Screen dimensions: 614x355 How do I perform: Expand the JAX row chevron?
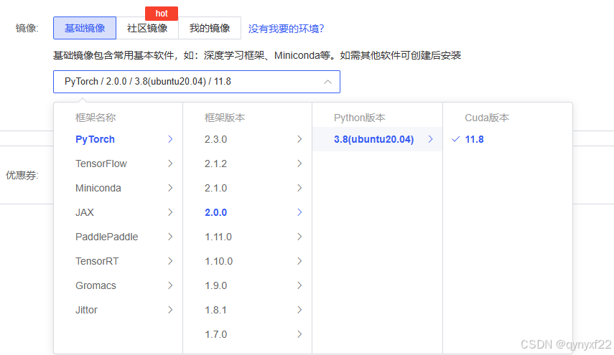pos(170,212)
